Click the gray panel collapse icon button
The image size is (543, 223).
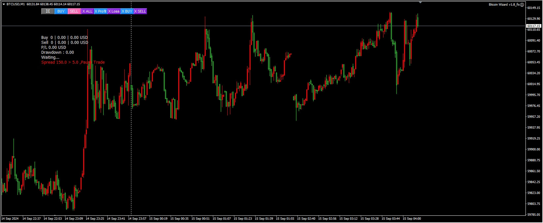pos(48,11)
